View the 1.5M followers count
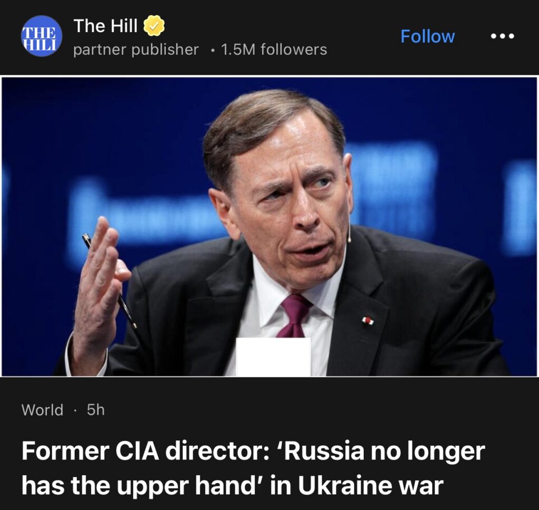This screenshot has height=510, width=539. pos(274,49)
